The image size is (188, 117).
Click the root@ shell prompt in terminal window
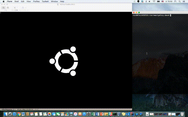(151, 15)
